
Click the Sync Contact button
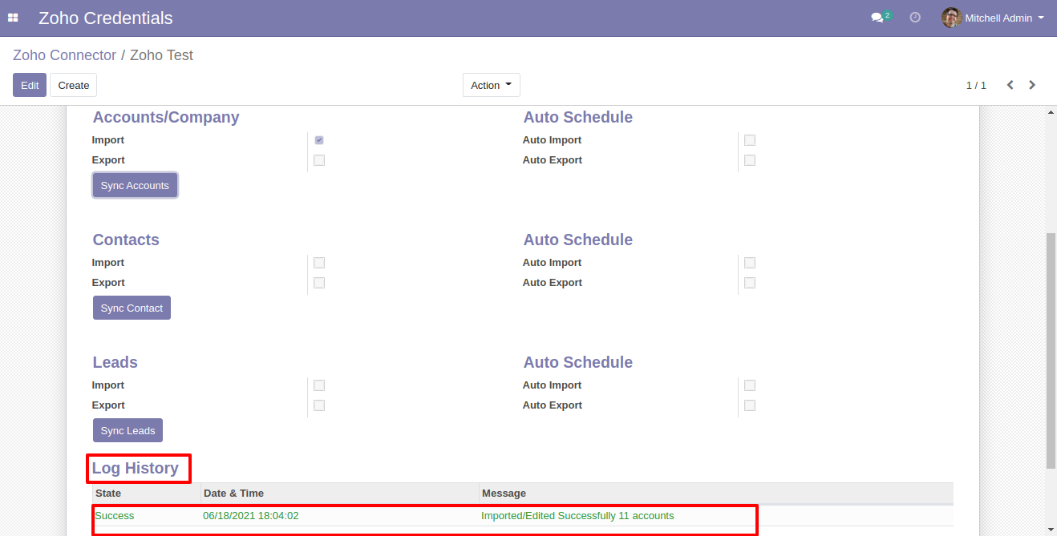click(132, 308)
